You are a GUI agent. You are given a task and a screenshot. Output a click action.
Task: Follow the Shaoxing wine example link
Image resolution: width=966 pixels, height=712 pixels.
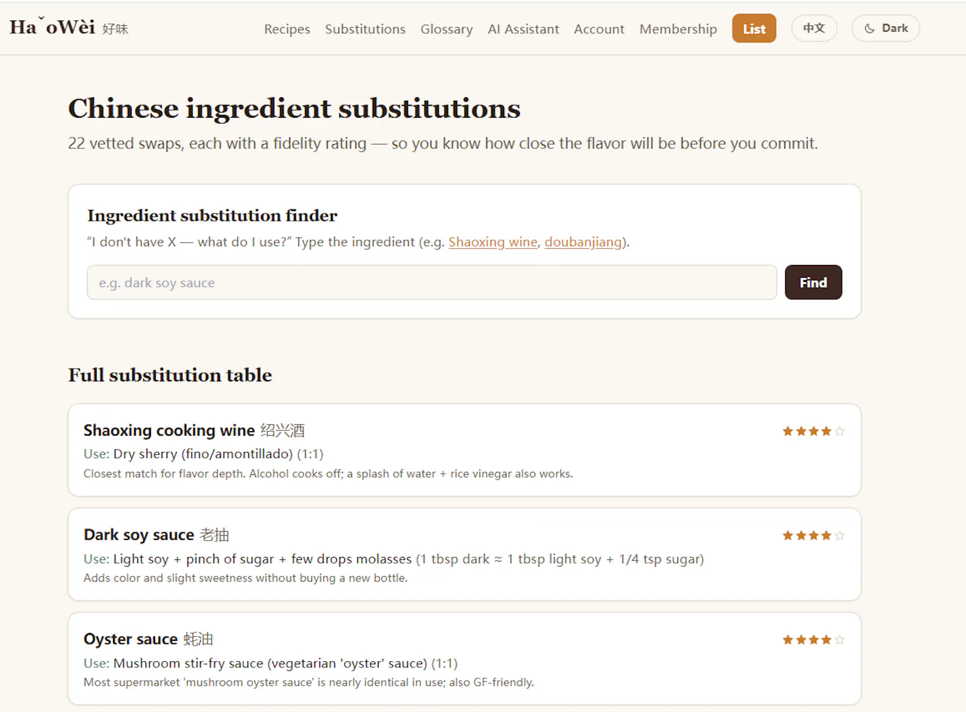point(493,242)
